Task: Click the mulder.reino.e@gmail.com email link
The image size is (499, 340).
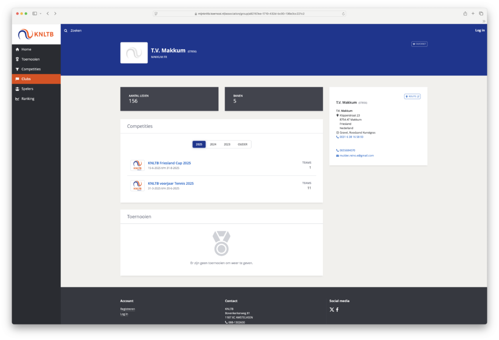Action: [357, 156]
